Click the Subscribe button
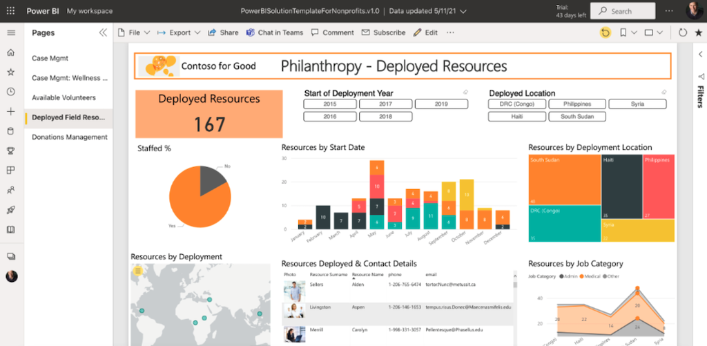The width and height of the screenshot is (707, 346). 384,32
